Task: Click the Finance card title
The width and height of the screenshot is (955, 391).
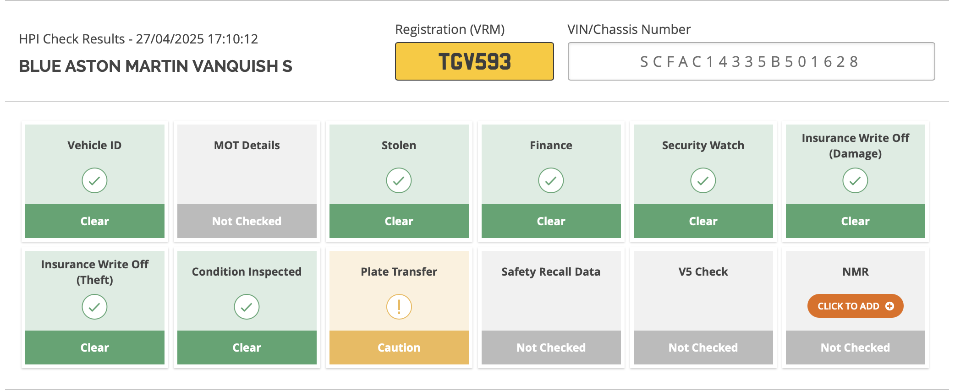Action: click(x=551, y=145)
